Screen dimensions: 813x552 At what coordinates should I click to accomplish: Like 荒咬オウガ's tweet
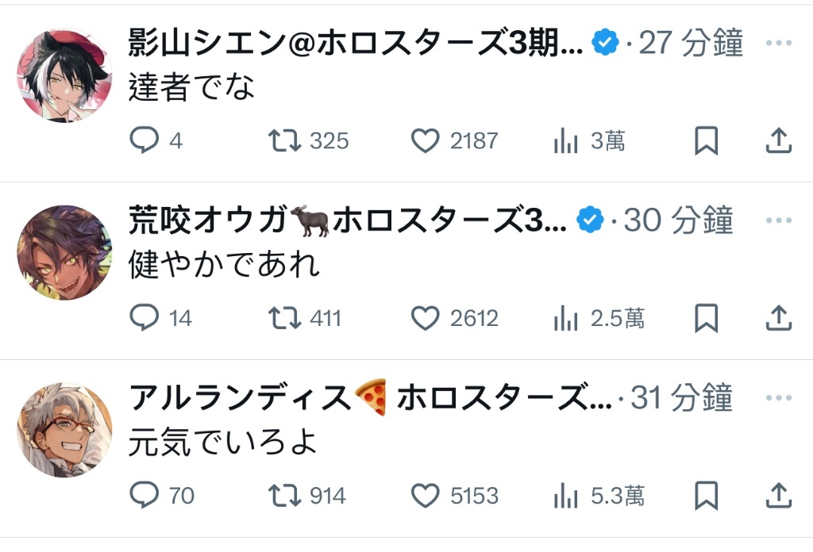pos(426,318)
